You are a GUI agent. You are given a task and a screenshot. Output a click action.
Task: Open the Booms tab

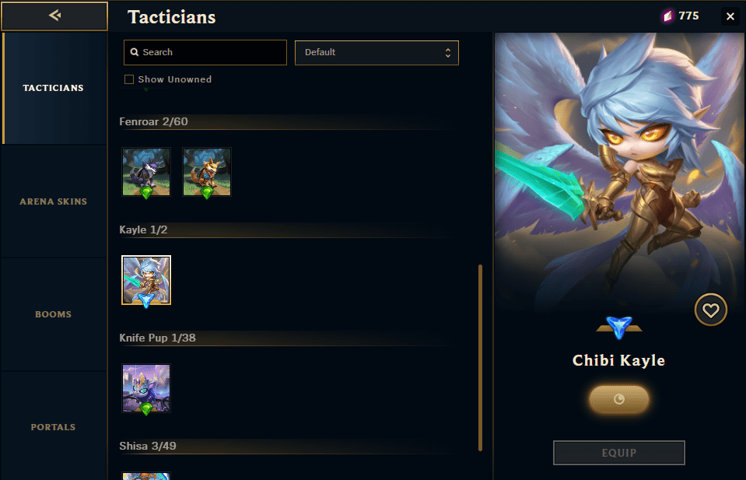coord(53,314)
